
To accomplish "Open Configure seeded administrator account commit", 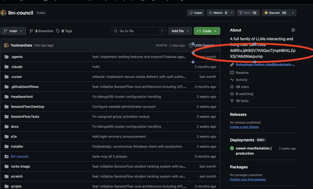I will [x=124, y=107].
